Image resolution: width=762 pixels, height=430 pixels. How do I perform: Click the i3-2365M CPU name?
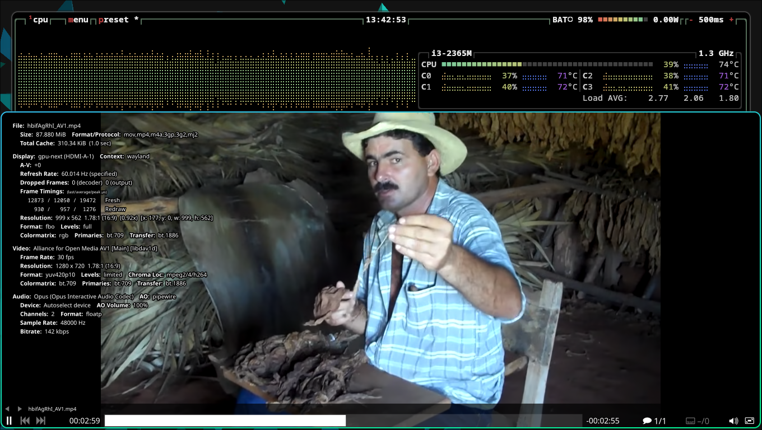click(451, 53)
